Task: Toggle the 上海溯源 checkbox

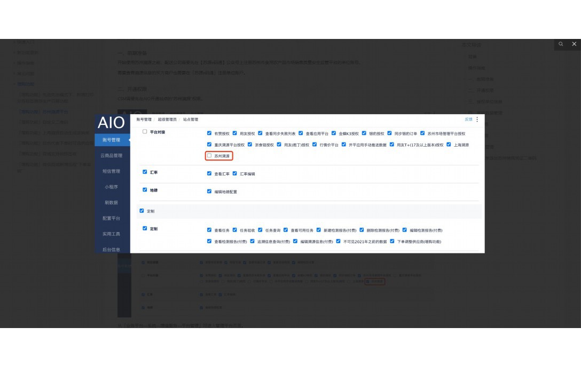Action: tap(449, 145)
